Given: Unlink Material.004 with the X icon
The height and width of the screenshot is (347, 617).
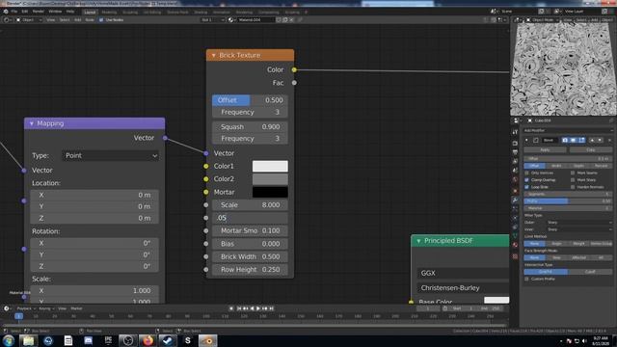Looking at the screenshot, I should (x=291, y=19).
